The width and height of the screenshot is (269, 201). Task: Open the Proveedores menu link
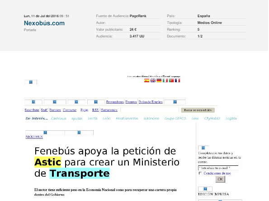(x=115, y=102)
